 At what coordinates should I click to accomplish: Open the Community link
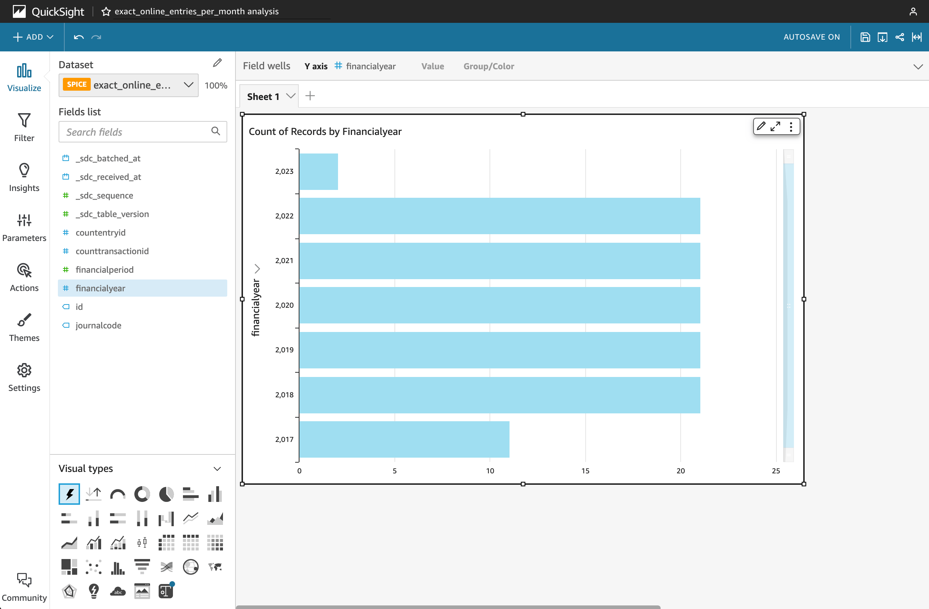point(24,587)
